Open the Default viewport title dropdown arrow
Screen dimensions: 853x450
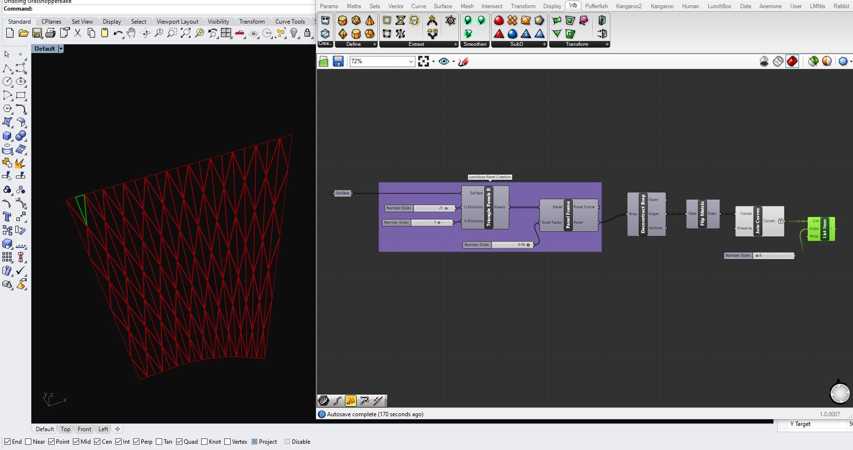61,49
